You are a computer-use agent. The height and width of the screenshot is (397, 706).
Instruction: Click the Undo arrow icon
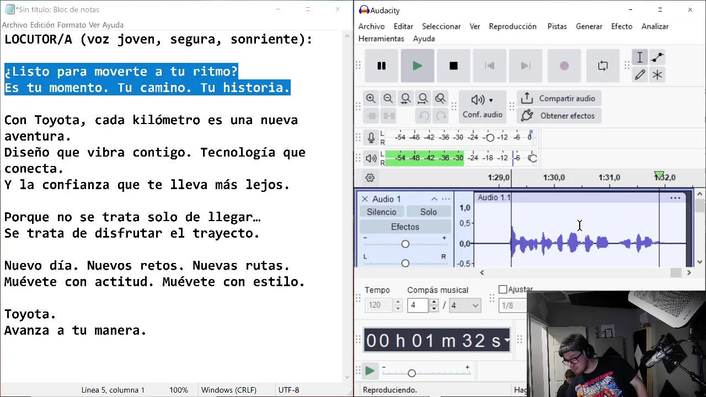[x=423, y=116]
